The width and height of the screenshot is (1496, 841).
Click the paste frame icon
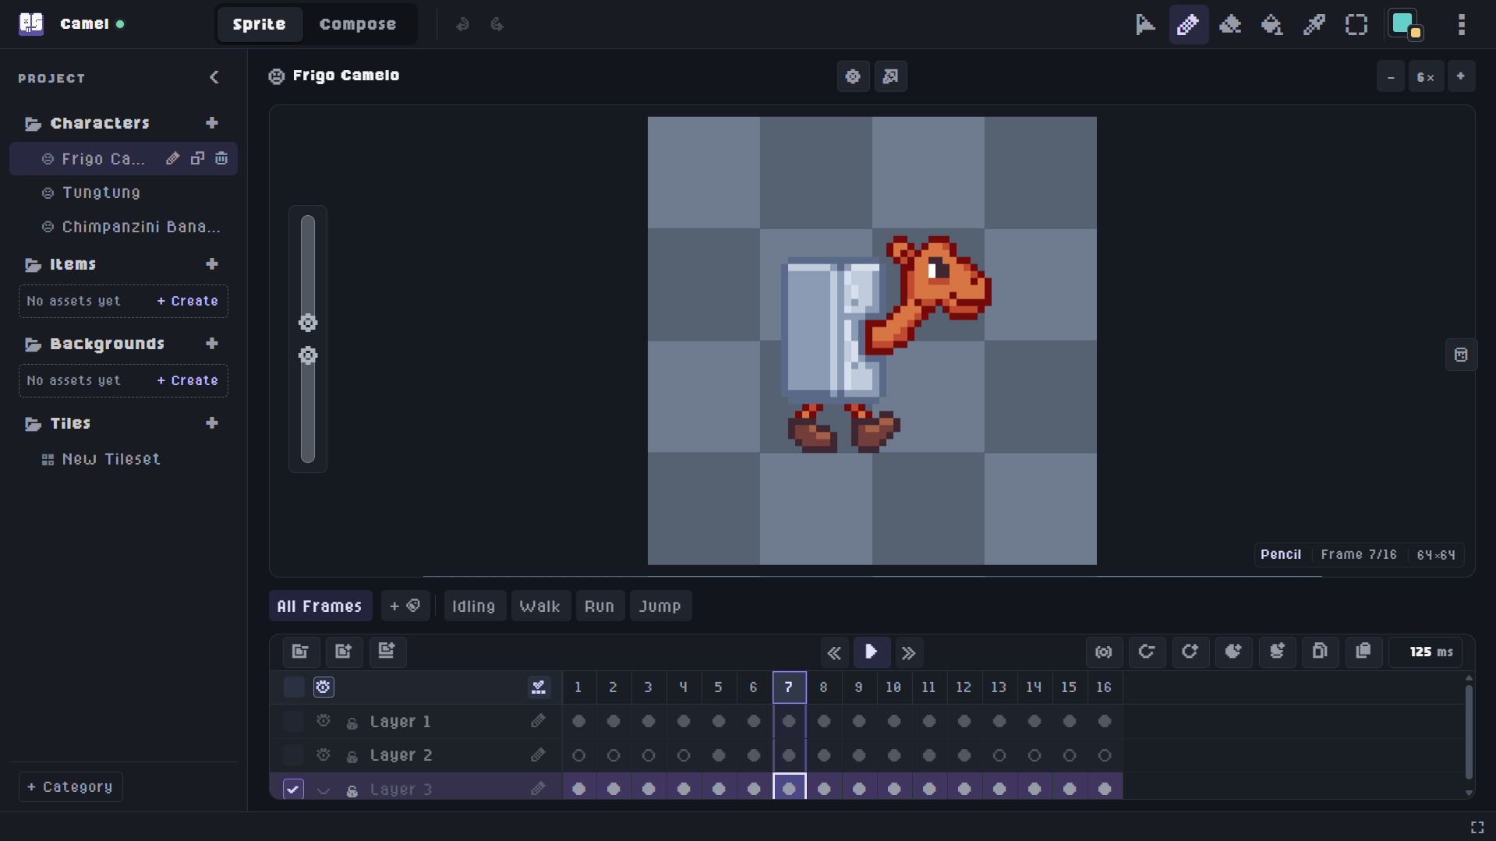pyautogui.click(x=1363, y=652)
